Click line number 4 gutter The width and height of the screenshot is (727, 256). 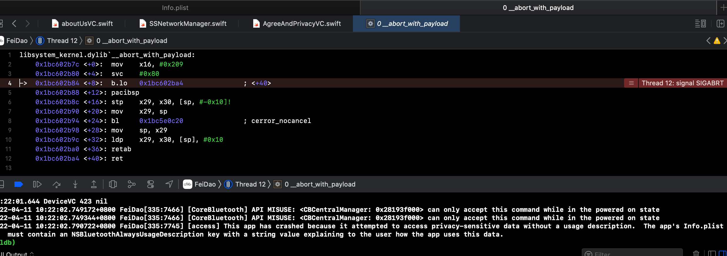click(x=10, y=83)
